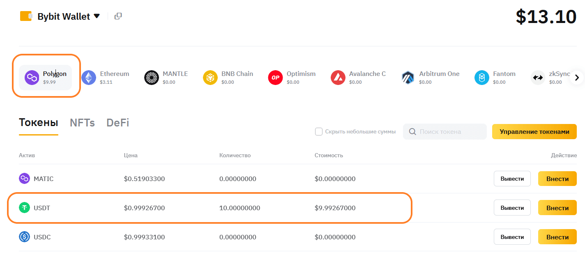
Task: Select the Arbitrum One network icon
Action: pos(408,78)
